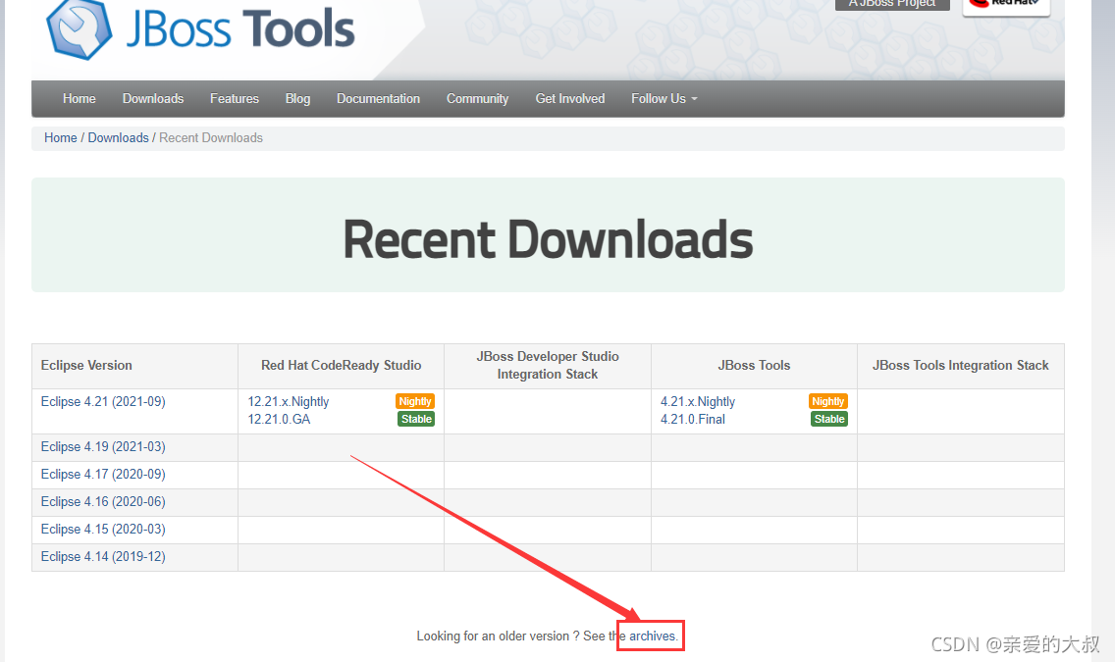Open the Community menu item
Screen dimensions: 1115x662
[477, 99]
